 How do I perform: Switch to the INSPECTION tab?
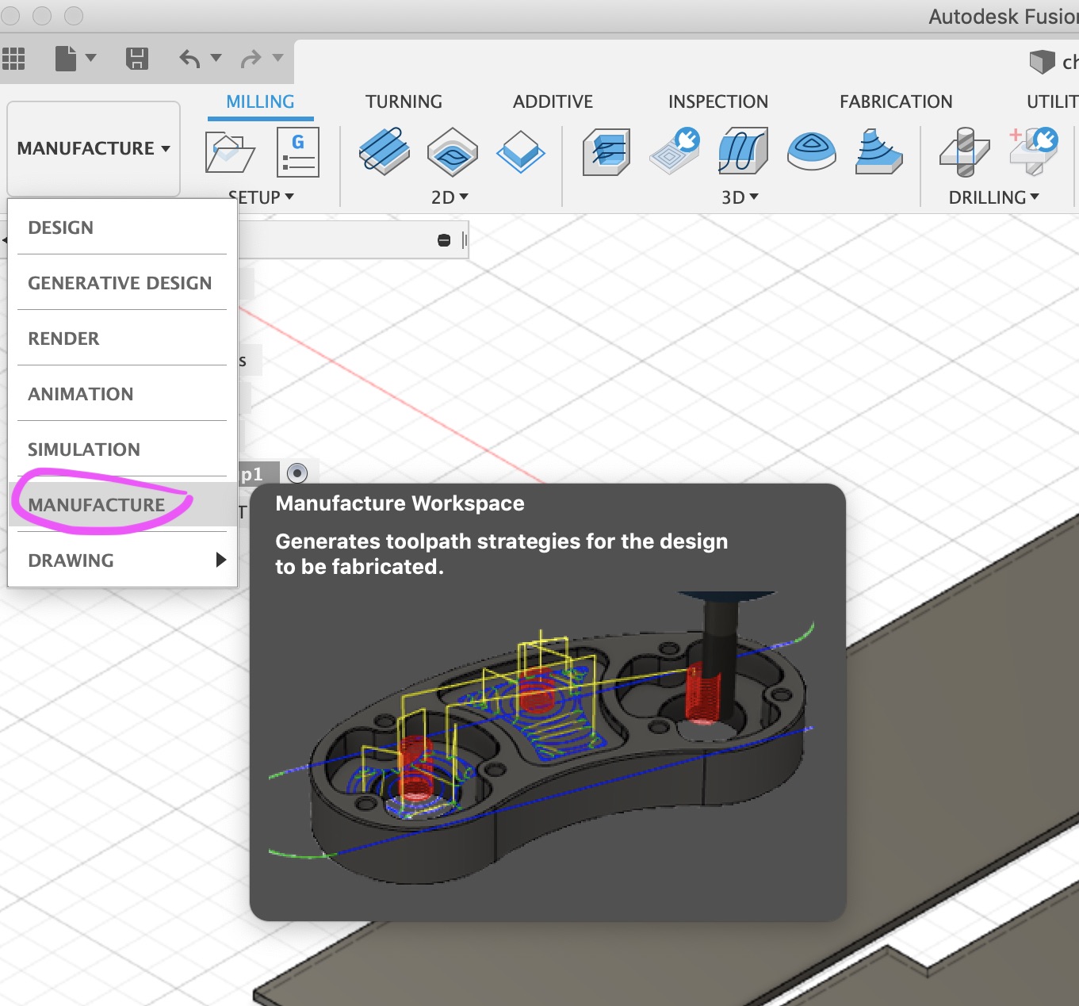click(x=718, y=101)
